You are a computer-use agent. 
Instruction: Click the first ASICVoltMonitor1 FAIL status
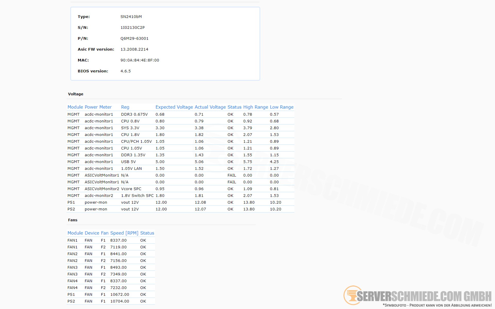pos(232,175)
